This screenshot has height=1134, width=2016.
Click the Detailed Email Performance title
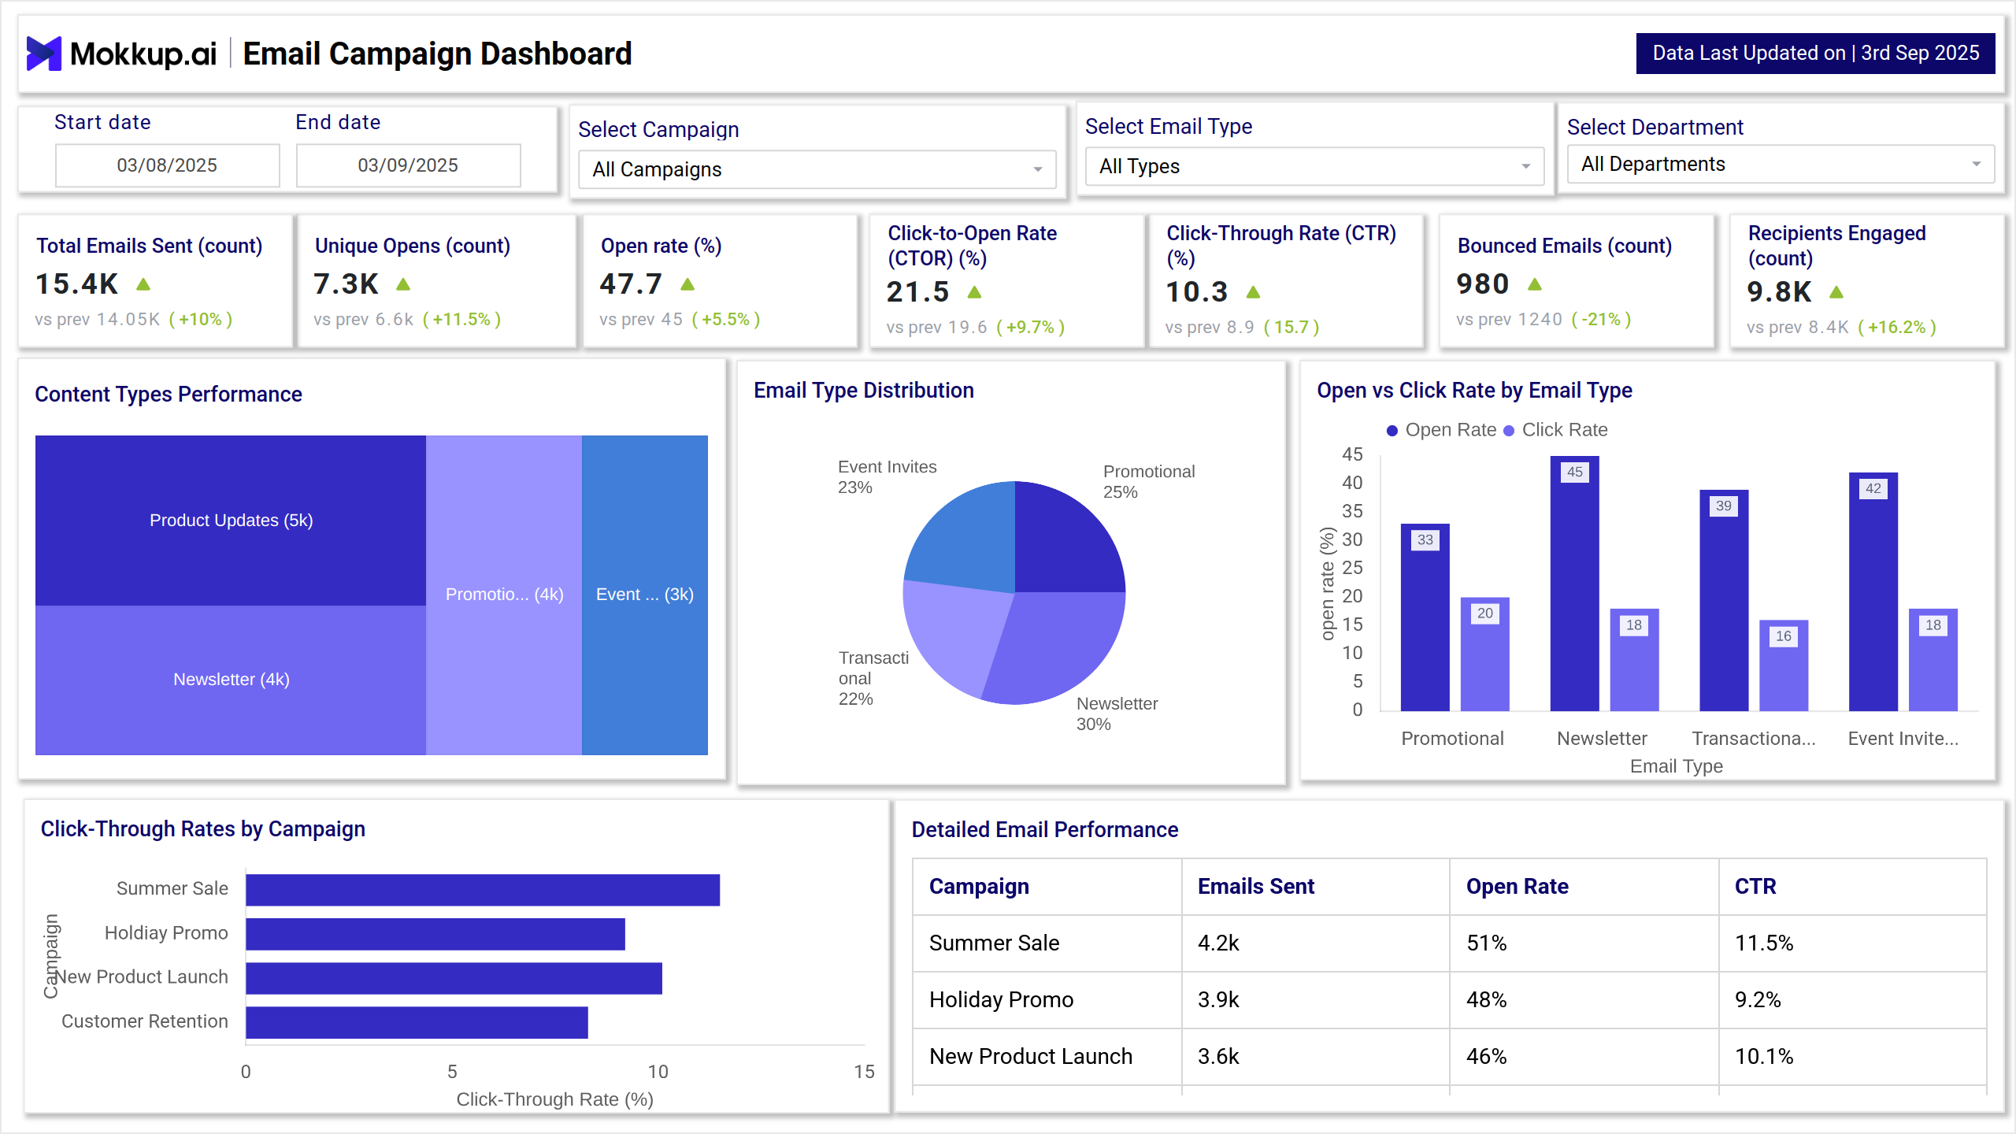pyautogui.click(x=1045, y=830)
